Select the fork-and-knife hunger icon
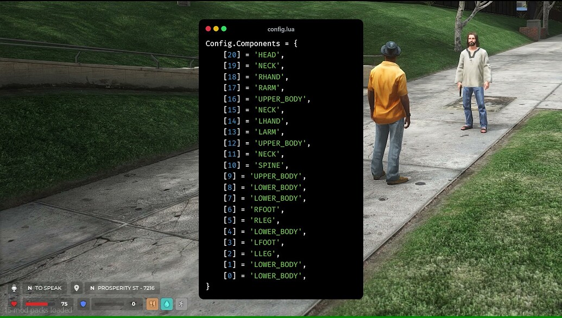 click(152, 304)
